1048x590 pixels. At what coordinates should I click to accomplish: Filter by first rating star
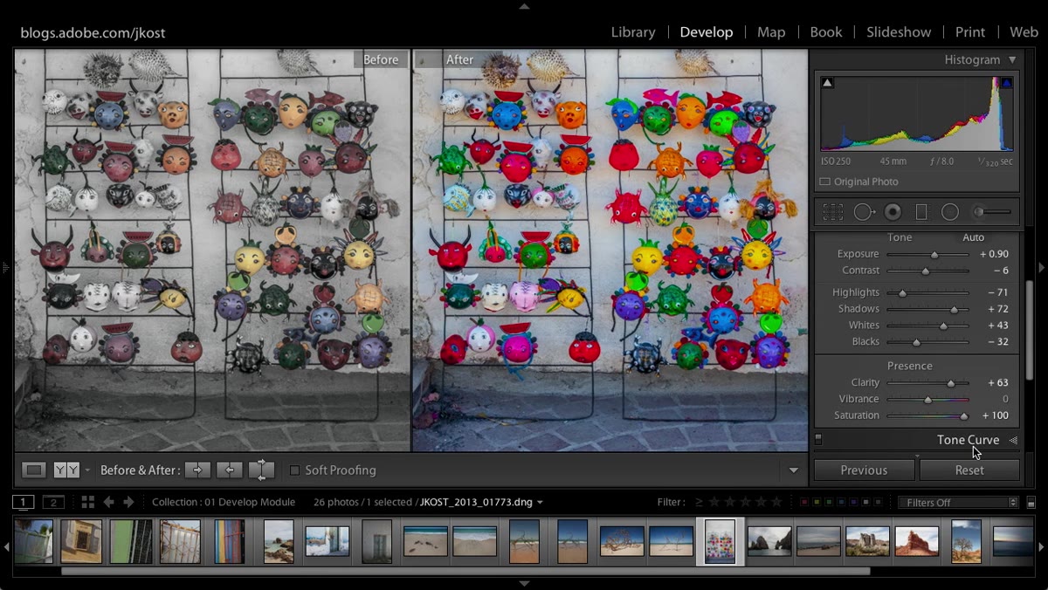(715, 502)
